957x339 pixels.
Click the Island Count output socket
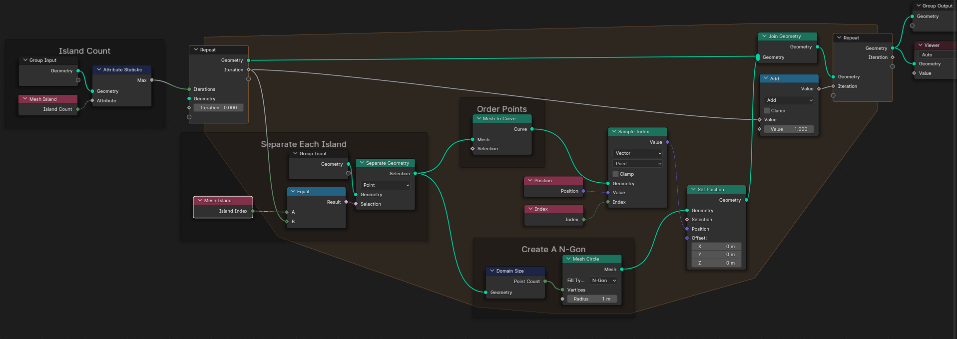click(x=78, y=109)
